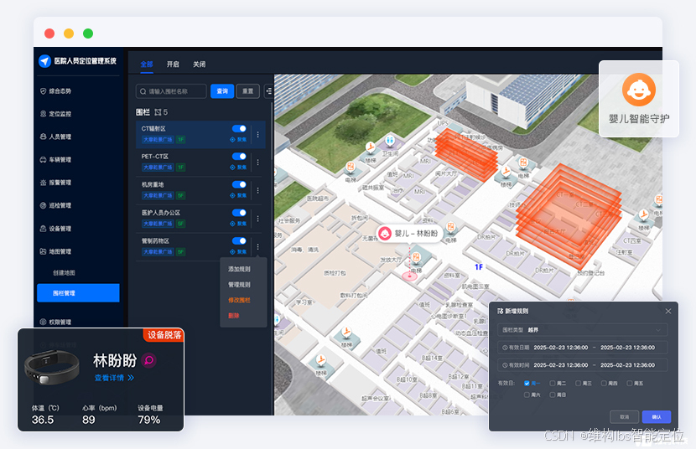Switch to the 开启 tab
The height and width of the screenshot is (449, 696).
click(173, 65)
